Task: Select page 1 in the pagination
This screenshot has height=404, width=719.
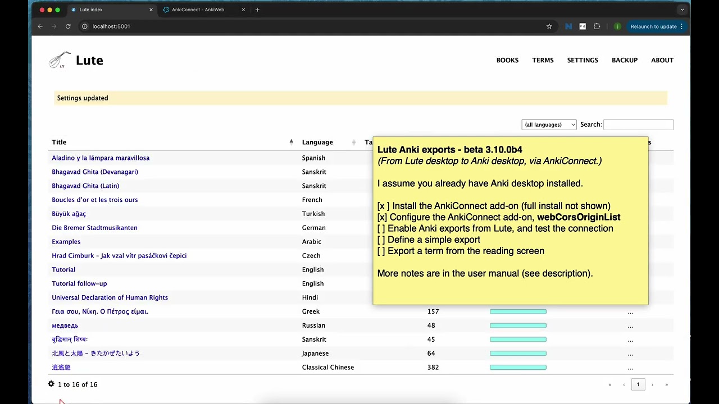Action: point(638,384)
